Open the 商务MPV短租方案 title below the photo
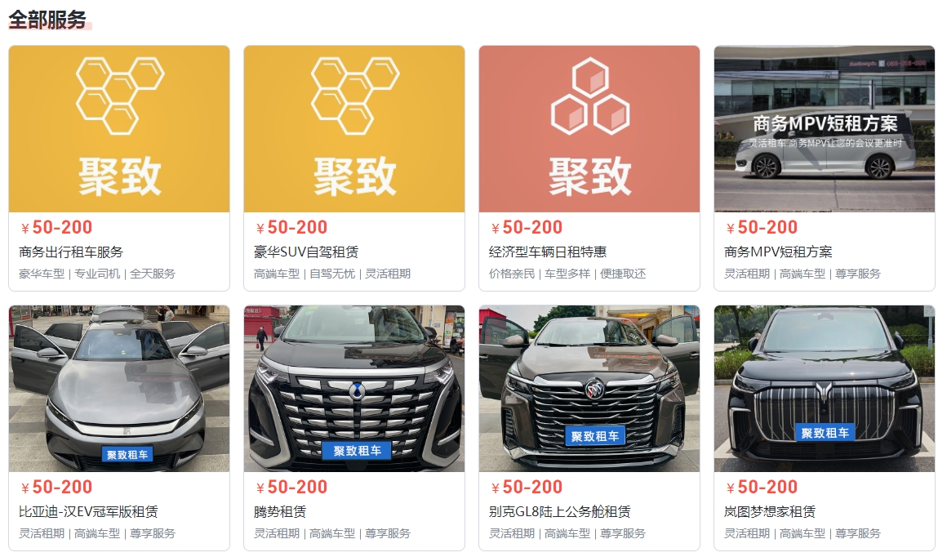 tap(778, 252)
